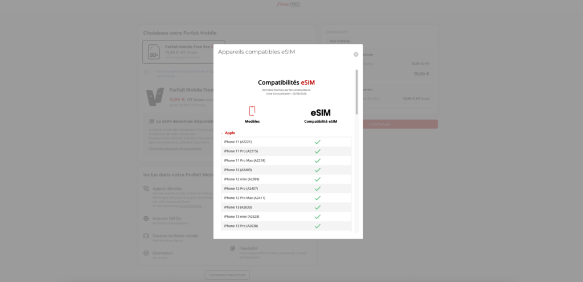Open the '100 destinations' link
The image size is (583, 282).
tap(190, 206)
